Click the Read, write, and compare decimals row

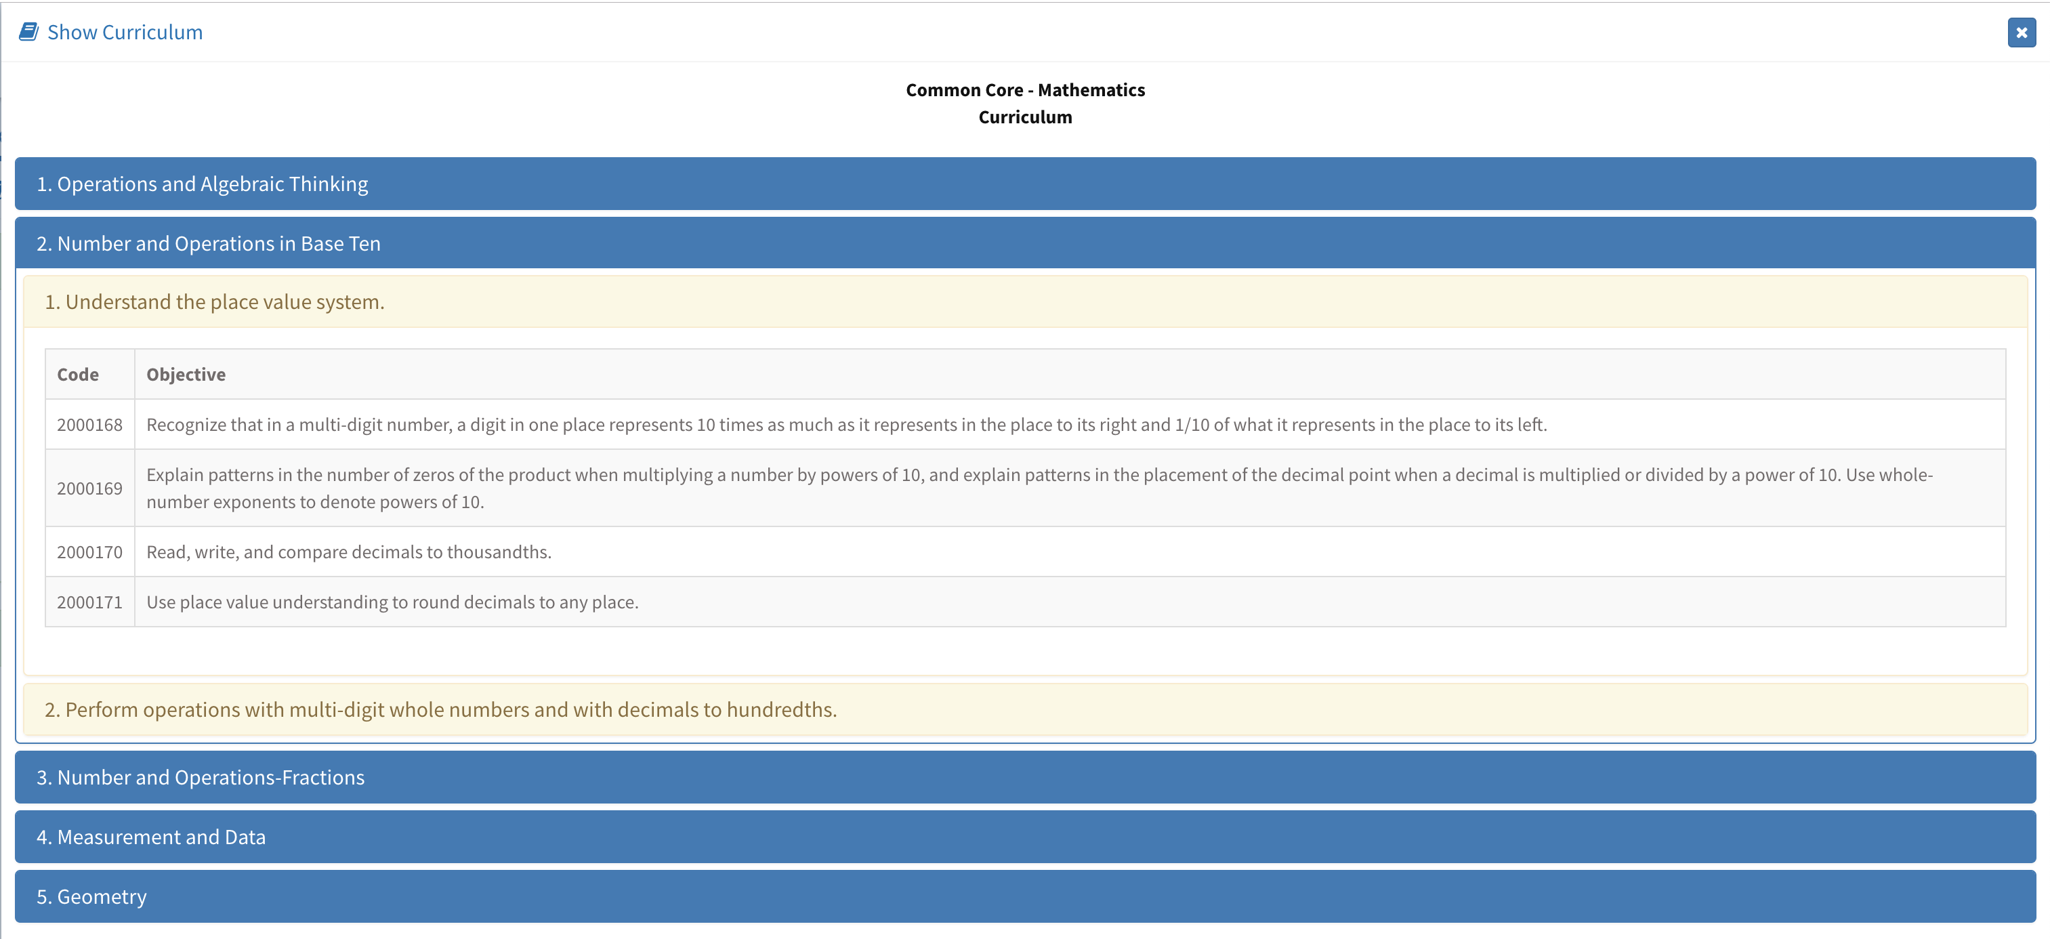pyautogui.click(x=349, y=551)
